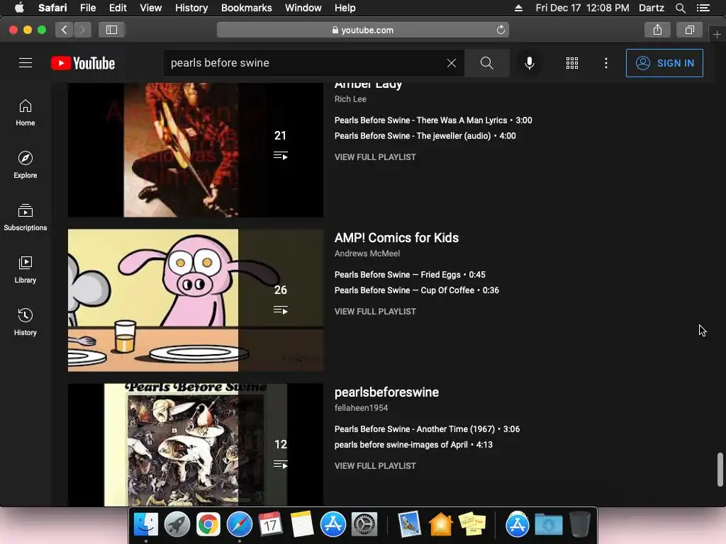This screenshot has width=726, height=544.
Task: Open the Window menu
Action: click(303, 8)
